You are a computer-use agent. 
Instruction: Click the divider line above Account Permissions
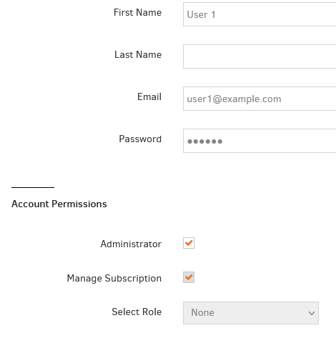point(33,187)
